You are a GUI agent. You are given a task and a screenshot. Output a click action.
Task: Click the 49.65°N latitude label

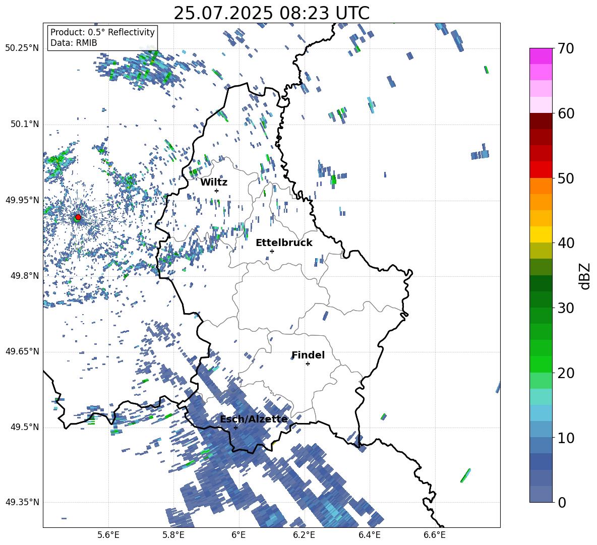22,351
